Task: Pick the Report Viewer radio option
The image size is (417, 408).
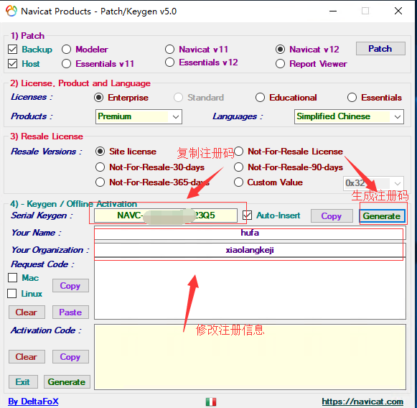Action: click(280, 64)
